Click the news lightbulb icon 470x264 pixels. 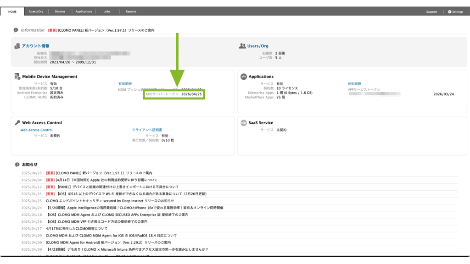click(x=17, y=164)
